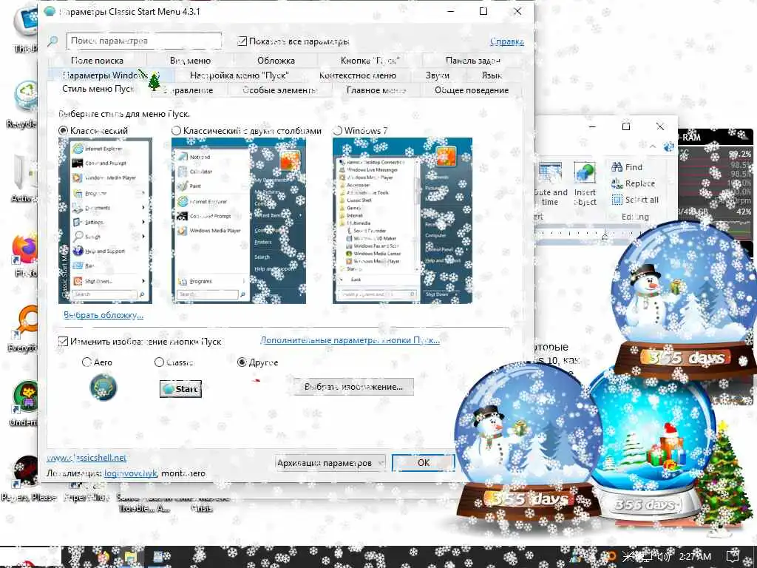Click the volume icon in system tray
757x568 pixels.
pyautogui.click(x=664, y=556)
